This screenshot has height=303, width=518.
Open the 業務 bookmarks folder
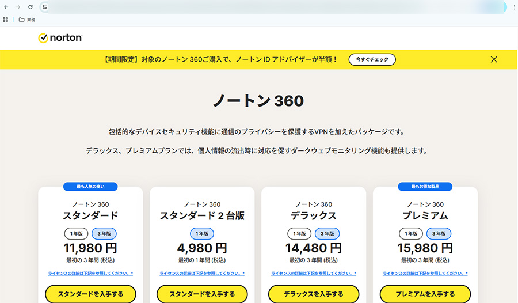click(26, 20)
